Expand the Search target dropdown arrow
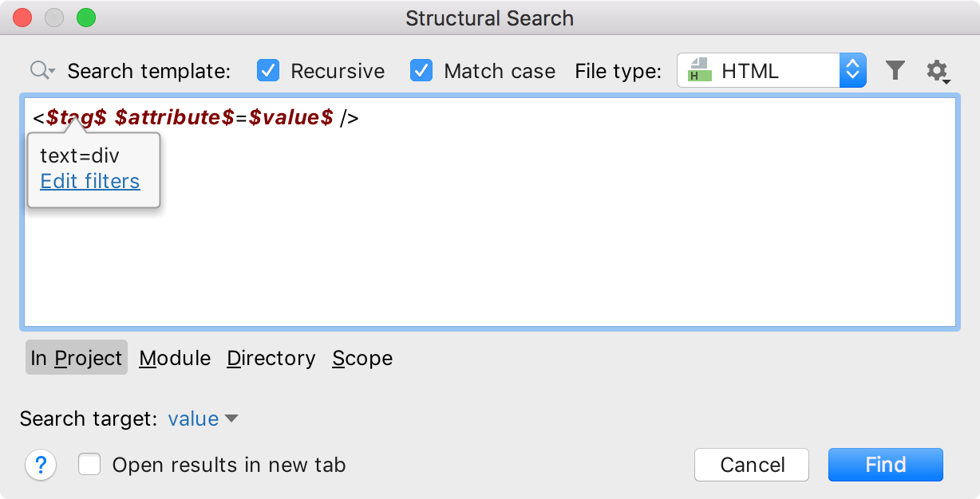 pyautogui.click(x=231, y=418)
